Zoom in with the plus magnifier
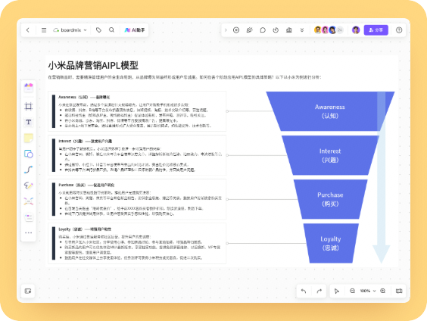This screenshot has width=427, height=321. pyautogui.click(x=383, y=291)
